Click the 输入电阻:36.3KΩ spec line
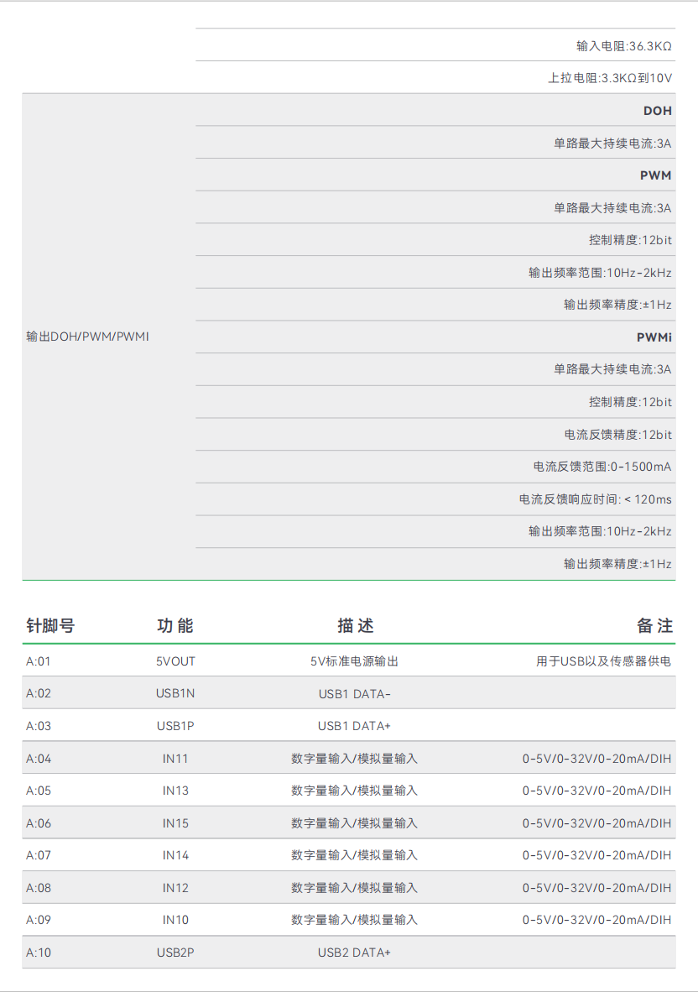Image resolution: width=698 pixels, height=992 pixels. pyautogui.click(x=623, y=46)
